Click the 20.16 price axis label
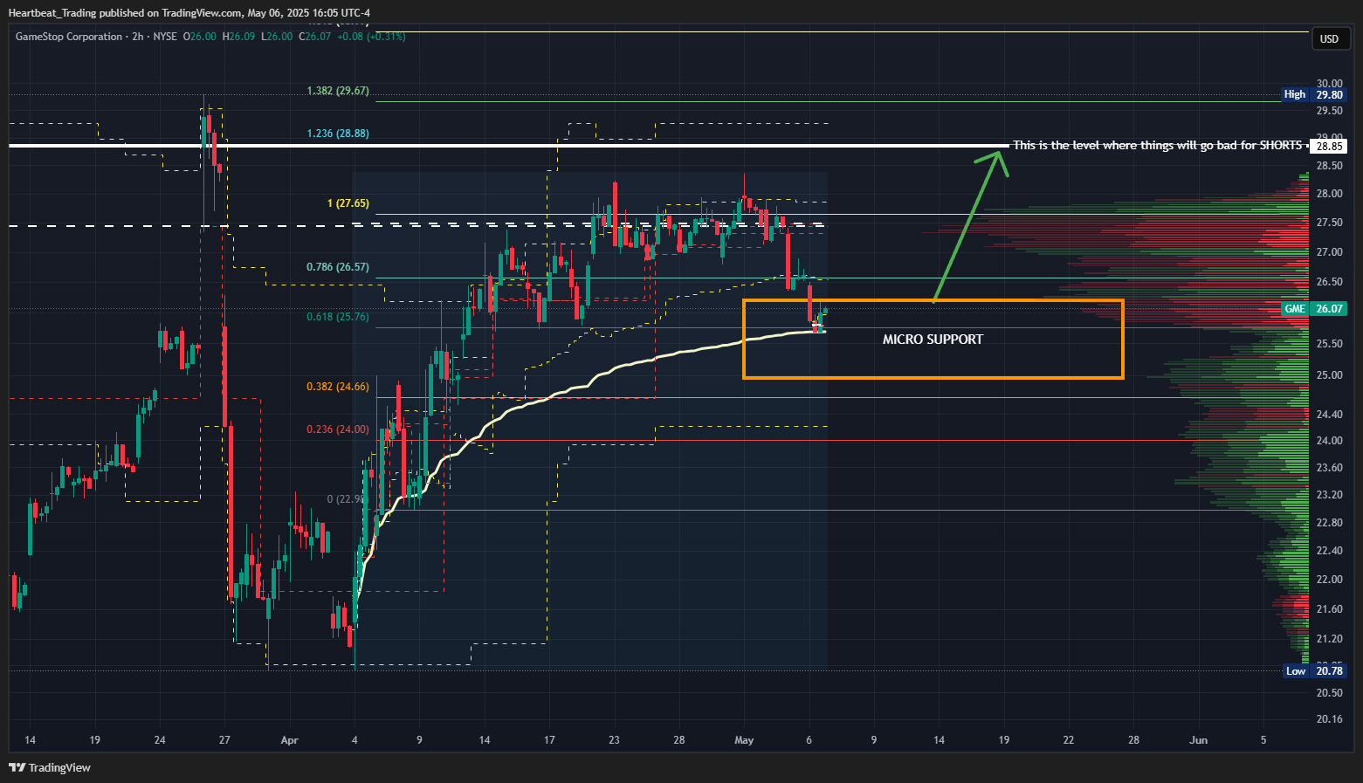This screenshot has width=1363, height=783. pos(1329,719)
